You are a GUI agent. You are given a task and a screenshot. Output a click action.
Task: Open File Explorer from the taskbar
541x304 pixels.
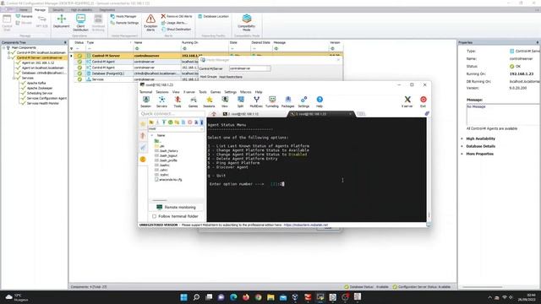tap(270, 297)
